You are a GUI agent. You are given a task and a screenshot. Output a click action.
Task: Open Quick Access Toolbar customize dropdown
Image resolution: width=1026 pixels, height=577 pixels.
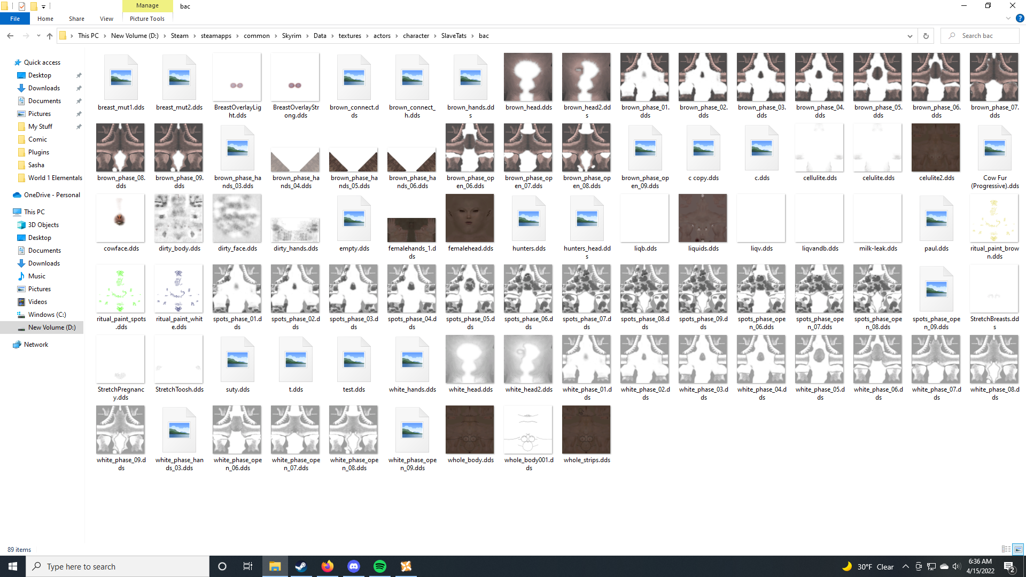[44, 6]
